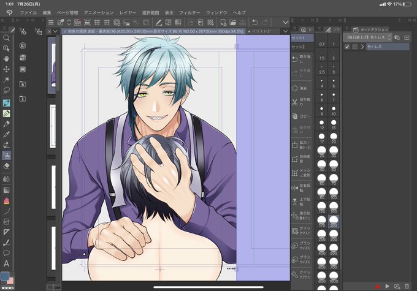Expand the 色トレス action chevron
Image resolution: width=417 pixels, height=291 pixels.
[x=362, y=47]
